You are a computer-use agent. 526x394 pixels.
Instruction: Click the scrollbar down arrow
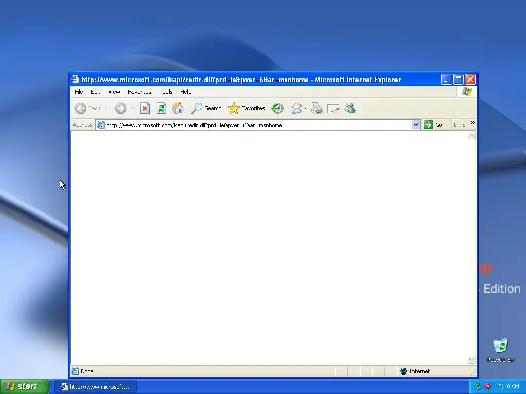pos(471,360)
